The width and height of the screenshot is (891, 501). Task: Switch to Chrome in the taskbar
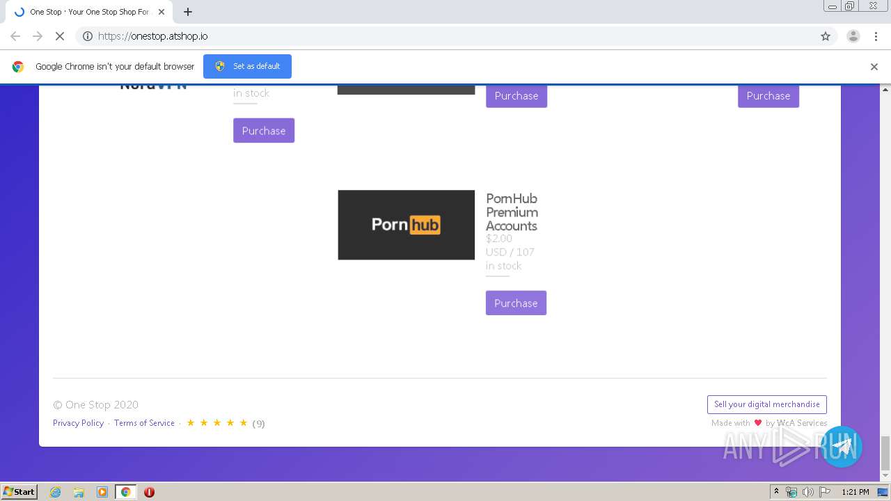125,492
